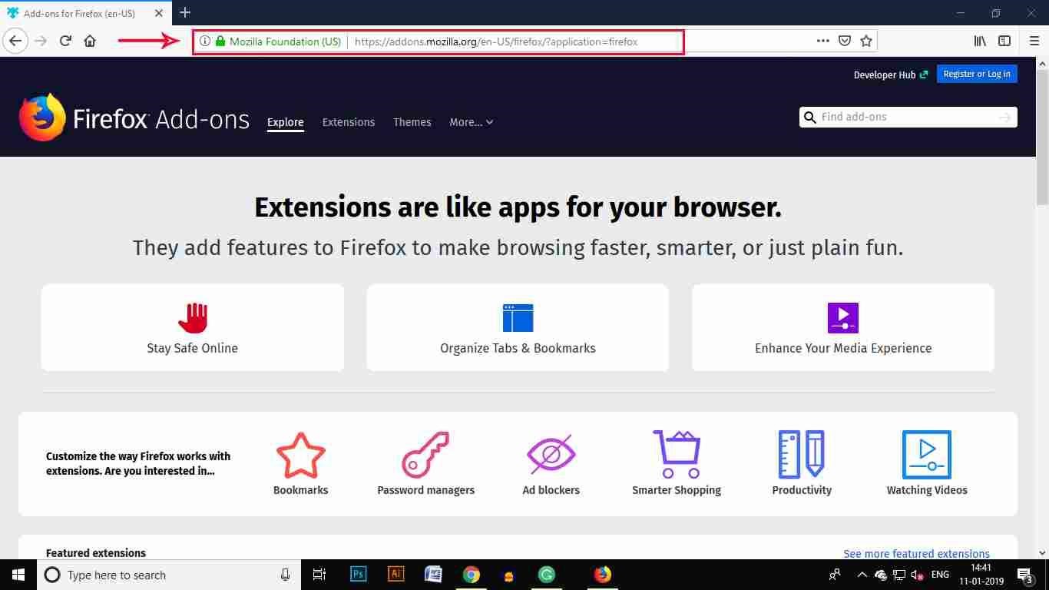Switch to the Explore tab
1049x590 pixels.
pos(286,122)
